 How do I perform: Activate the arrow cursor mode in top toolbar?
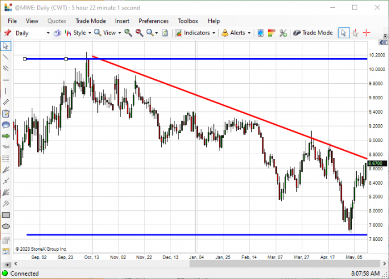pyautogui.click(x=344, y=33)
